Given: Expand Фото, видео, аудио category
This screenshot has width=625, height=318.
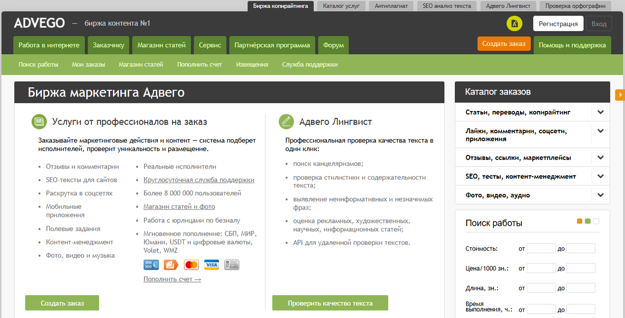Looking at the screenshot, I should click(600, 195).
